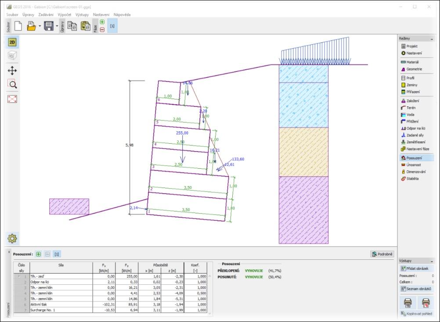Collapse the Režimy panel
The height and width of the screenshot is (322, 440).
point(432,39)
